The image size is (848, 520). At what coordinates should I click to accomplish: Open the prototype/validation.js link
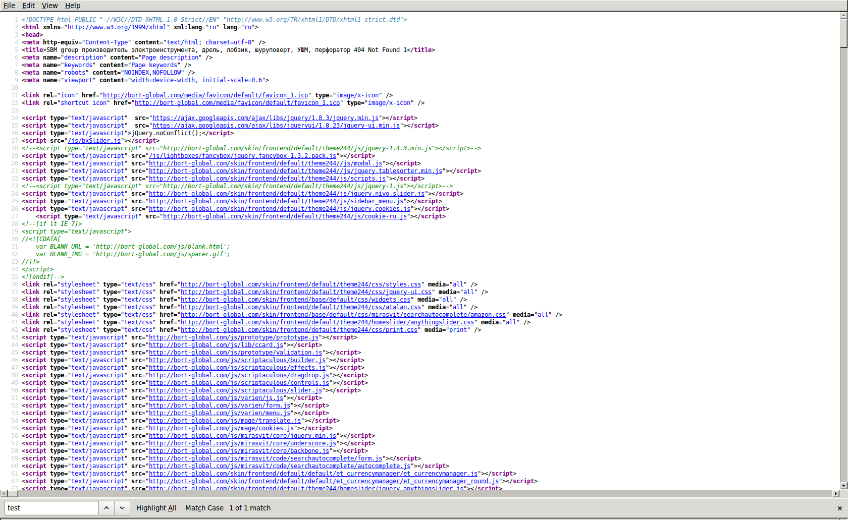click(x=235, y=353)
